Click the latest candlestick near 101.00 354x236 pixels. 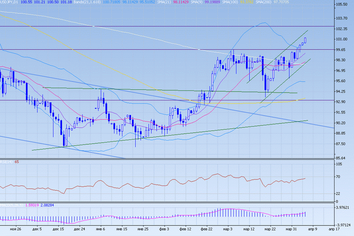(305, 40)
